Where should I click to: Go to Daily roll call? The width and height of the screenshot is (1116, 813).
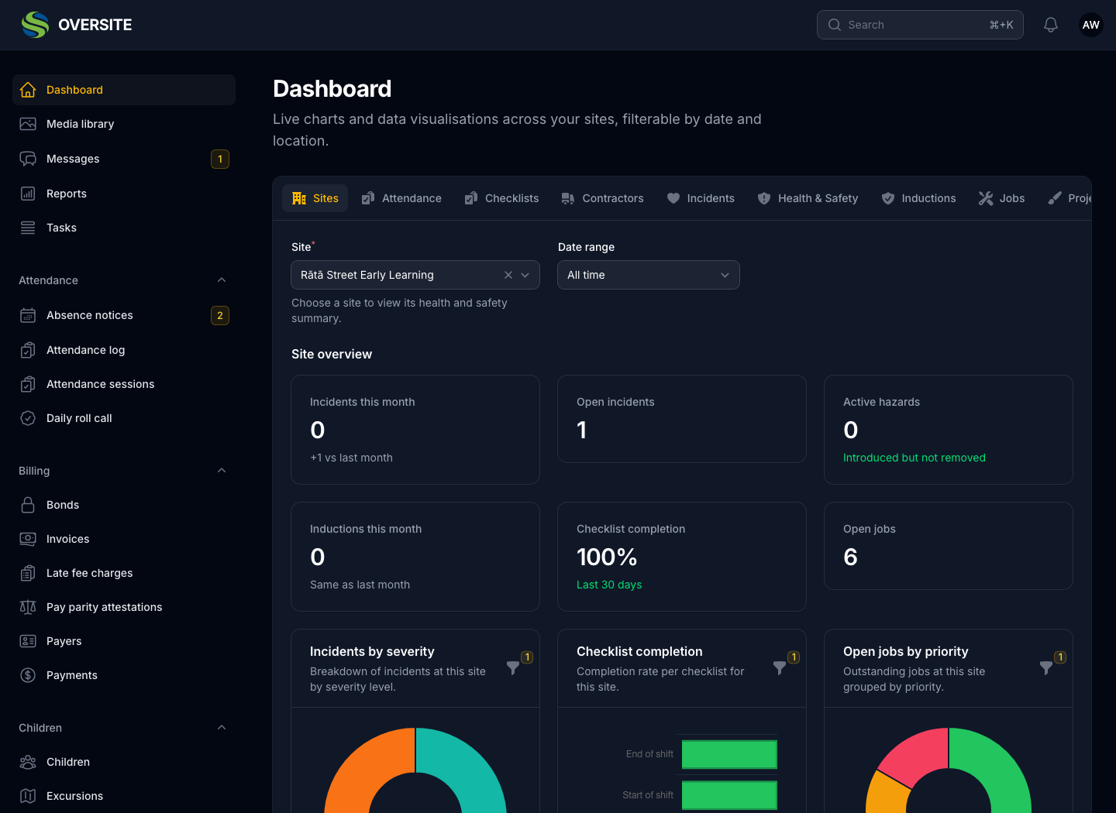(x=124, y=418)
